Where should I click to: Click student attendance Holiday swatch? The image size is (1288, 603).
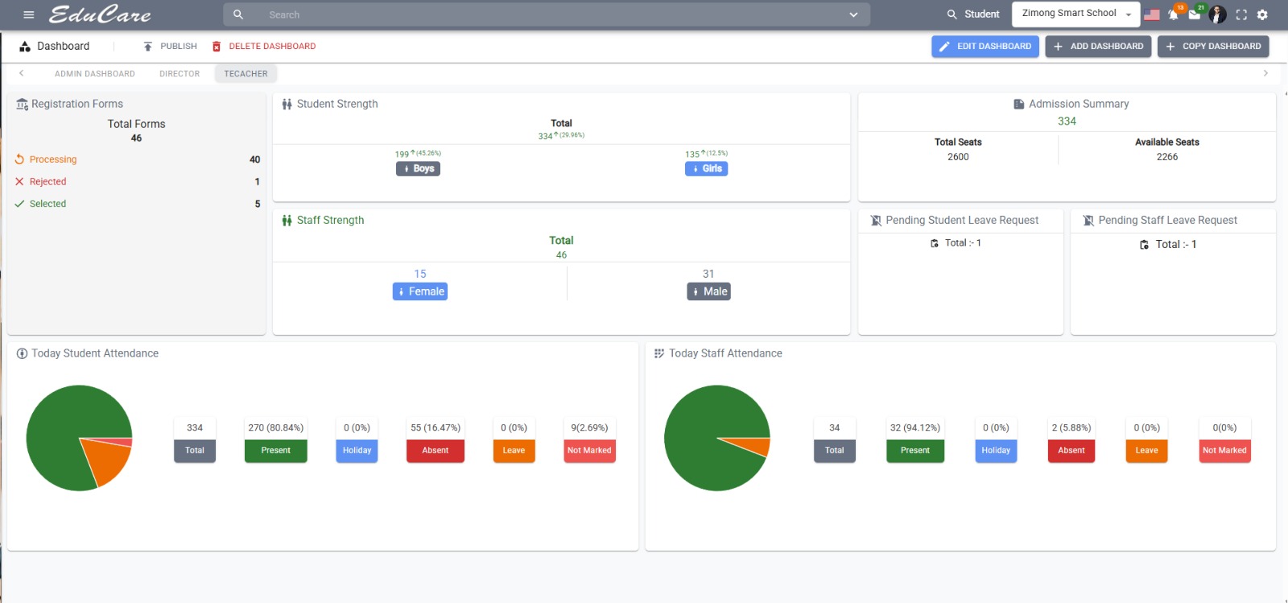[357, 451]
